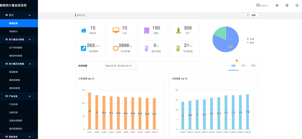
Task: Click the blue house icon for 换热站
Action: tap(84, 31)
